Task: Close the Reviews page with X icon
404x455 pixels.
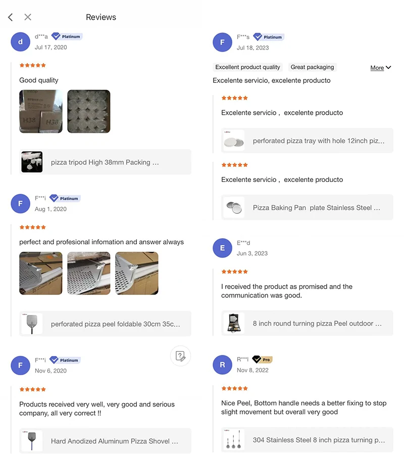Action: pos(28,17)
